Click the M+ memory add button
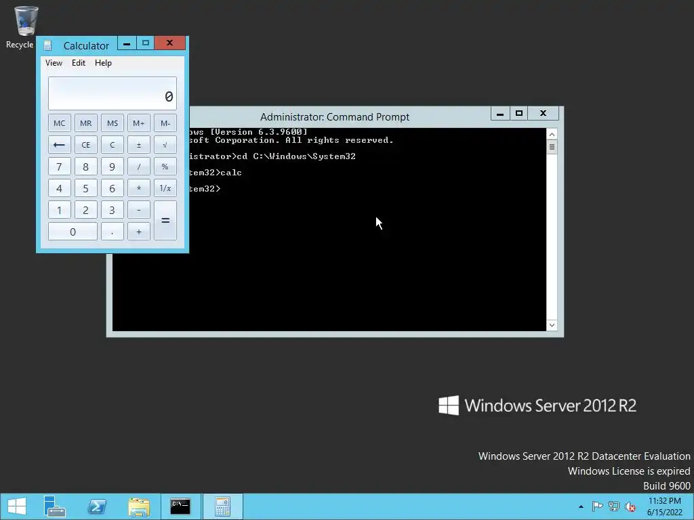694x520 pixels. pos(138,123)
